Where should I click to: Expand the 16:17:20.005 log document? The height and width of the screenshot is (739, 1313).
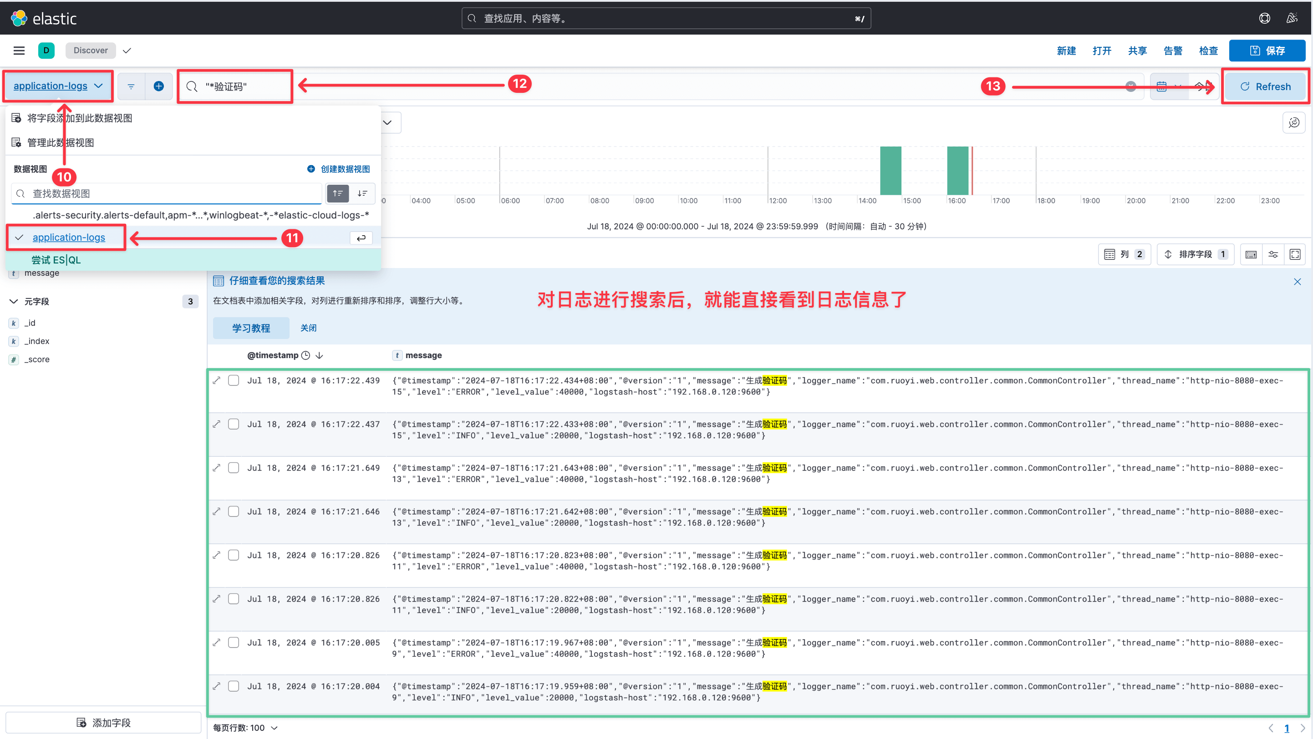pyautogui.click(x=217, y=643)
